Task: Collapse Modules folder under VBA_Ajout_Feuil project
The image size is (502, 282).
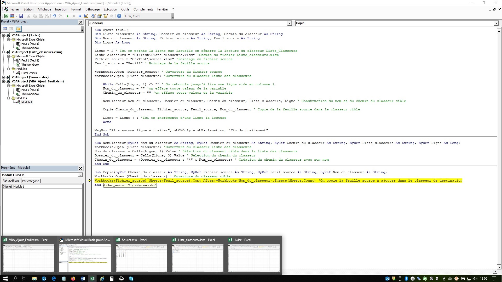Action: click(x=8, y=98)
